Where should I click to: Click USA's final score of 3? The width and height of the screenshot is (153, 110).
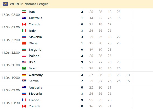pyautogui.click(x=82, y=62)
